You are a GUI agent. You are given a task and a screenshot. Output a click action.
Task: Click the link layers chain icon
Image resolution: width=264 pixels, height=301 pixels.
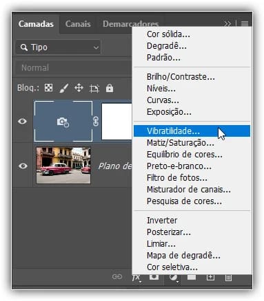[117, 277]
